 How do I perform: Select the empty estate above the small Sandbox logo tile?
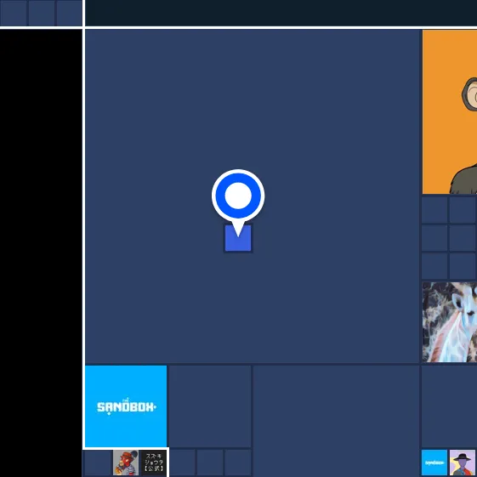pyautogui.click(x=449, y=406)
